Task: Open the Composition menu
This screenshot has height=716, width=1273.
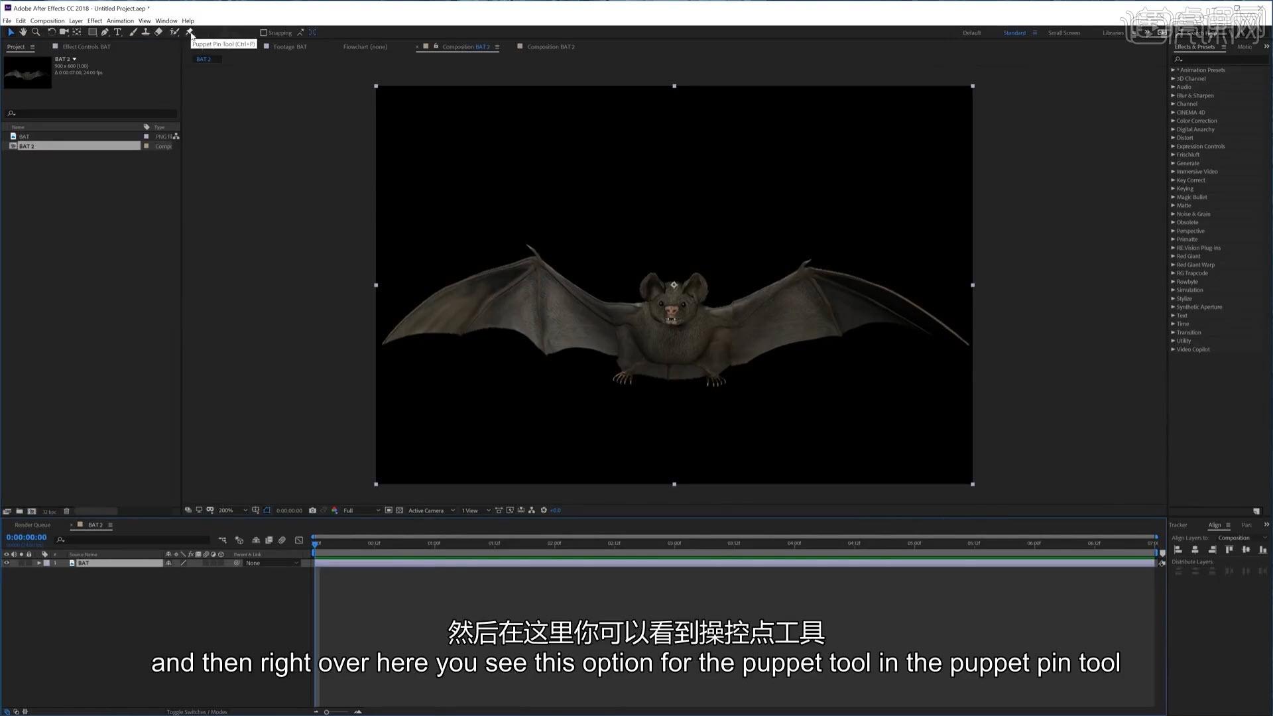Action: (47, 21)
